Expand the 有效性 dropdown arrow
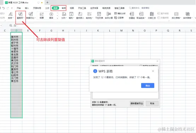This screenshot has width=196, height=133. pyautogui.click(x=93, y=18)
